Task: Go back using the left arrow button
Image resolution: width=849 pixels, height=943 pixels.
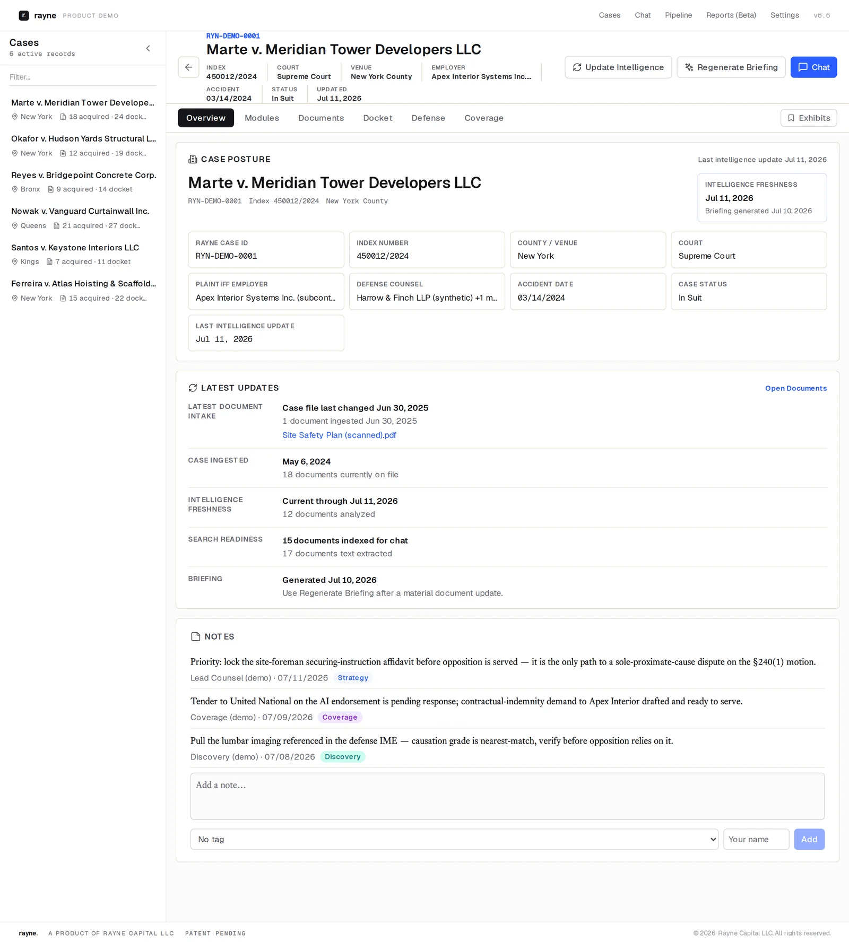Action: point(188,67)
